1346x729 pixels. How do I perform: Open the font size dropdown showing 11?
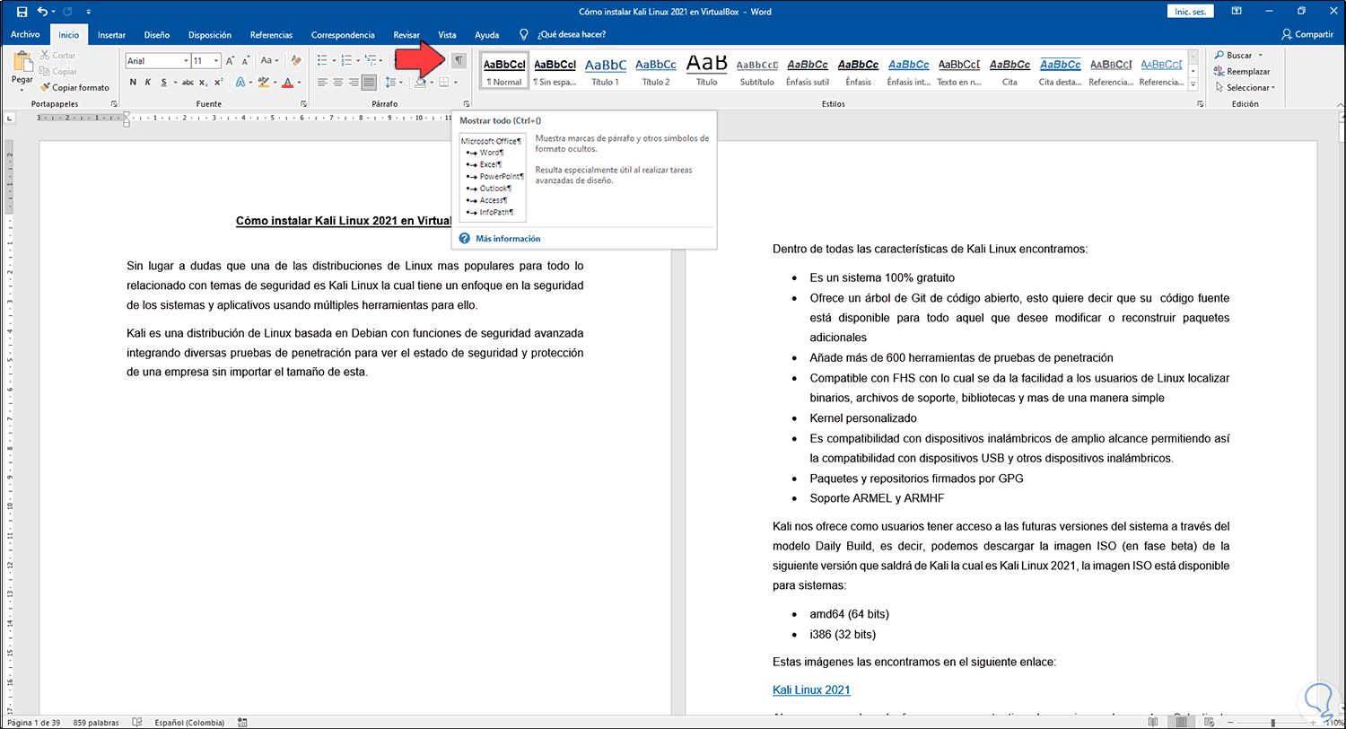coord(215,61)
